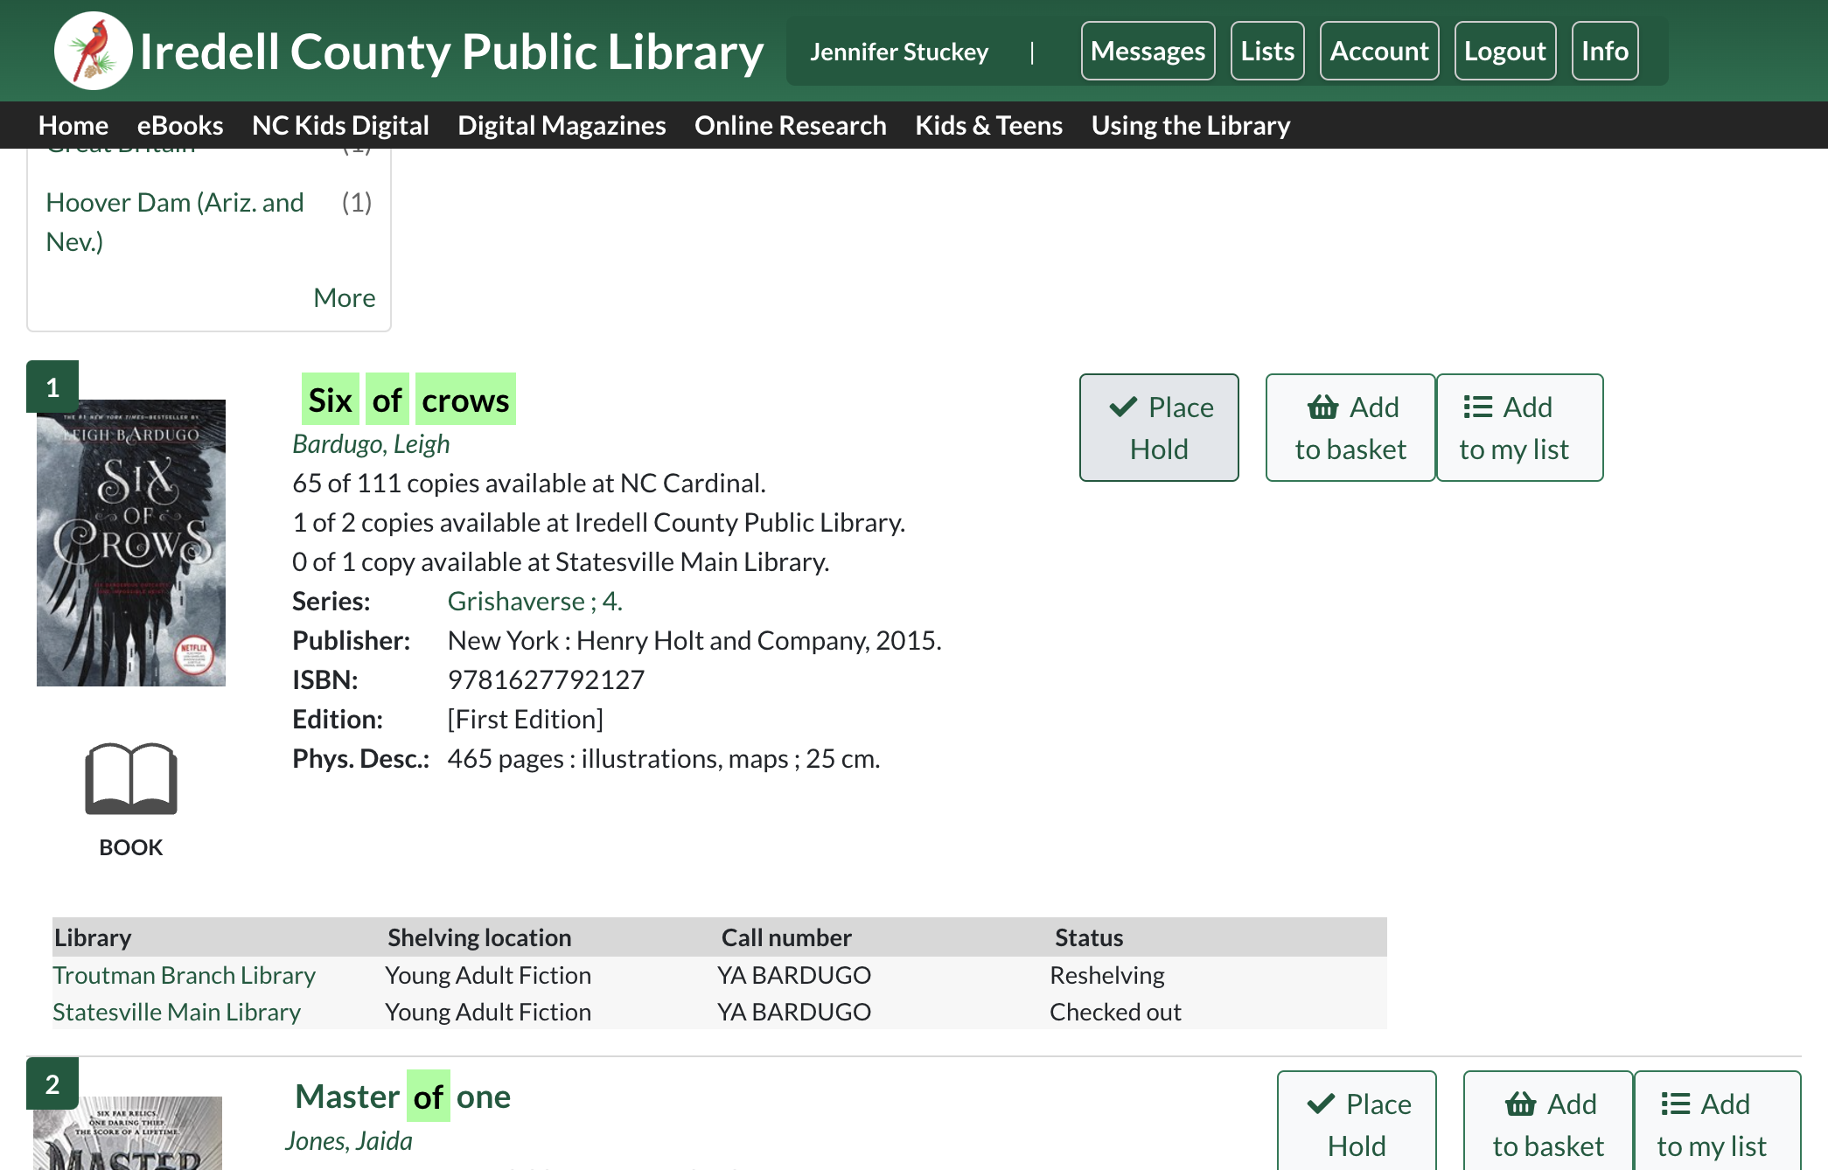Image resolution: width=1828 pixels, height=1170 pixels.
Task: Click the open book format icon
Action: 131,778
